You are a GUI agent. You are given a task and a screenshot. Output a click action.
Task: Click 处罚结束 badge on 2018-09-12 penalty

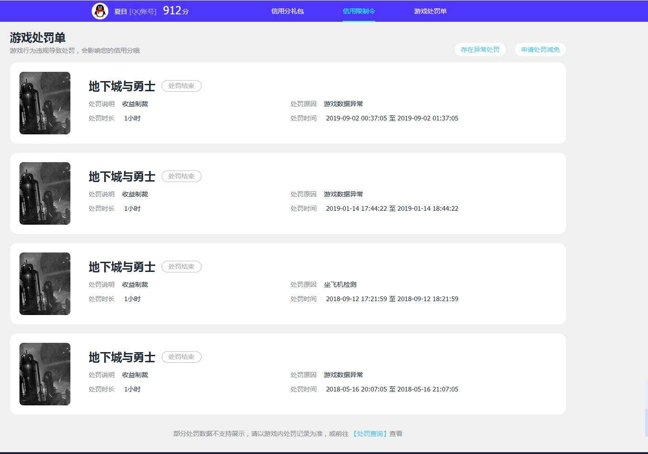[182, 266]
